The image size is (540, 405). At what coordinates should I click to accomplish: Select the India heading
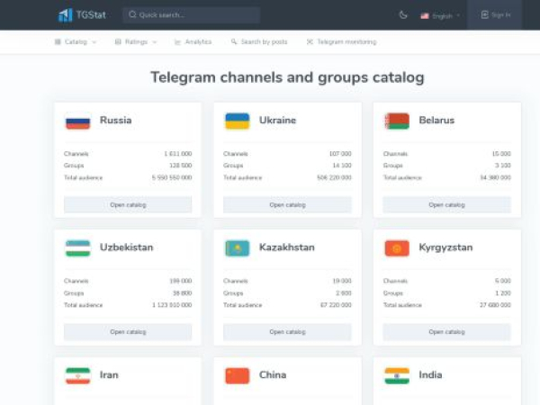point(430,374)
